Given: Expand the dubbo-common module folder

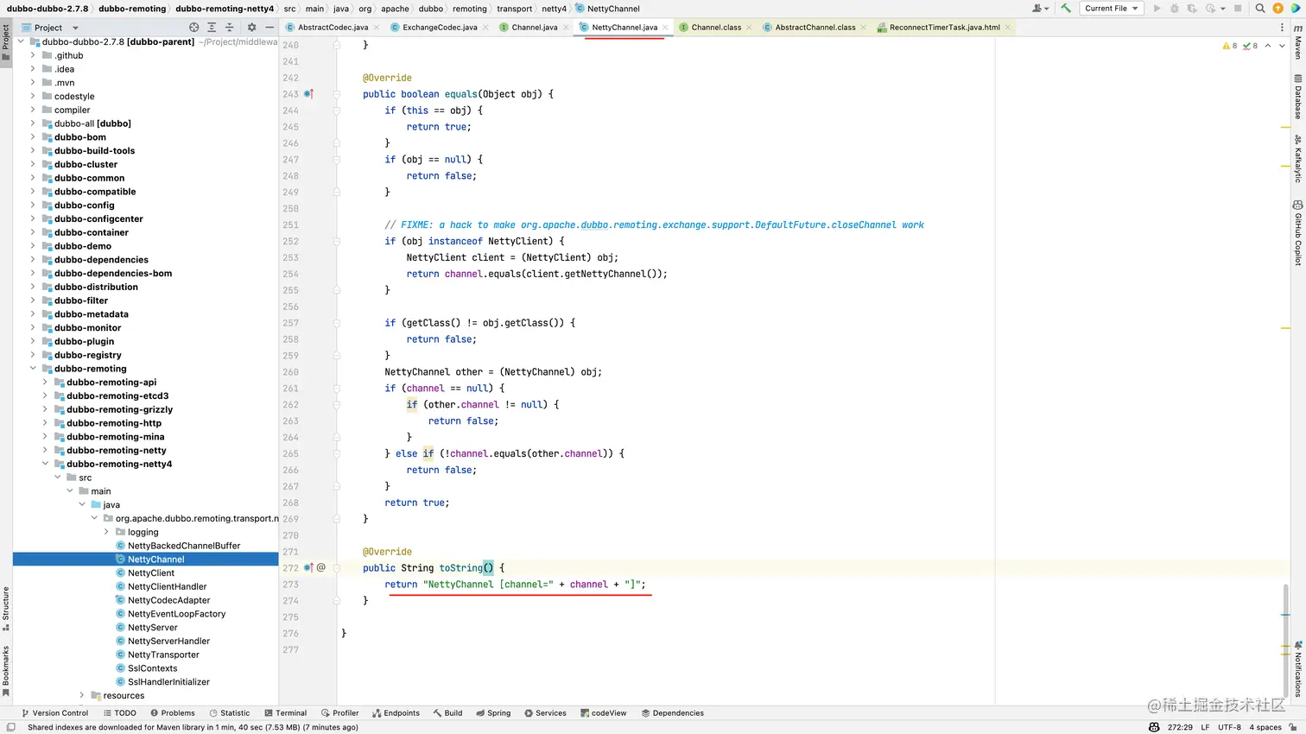Looking at the screenshot, I should (x=33, y=178).
